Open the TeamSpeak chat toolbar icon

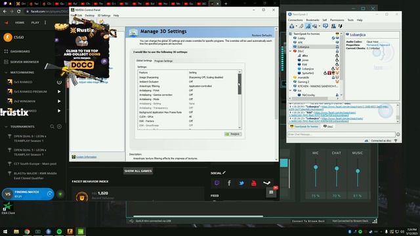325,26
